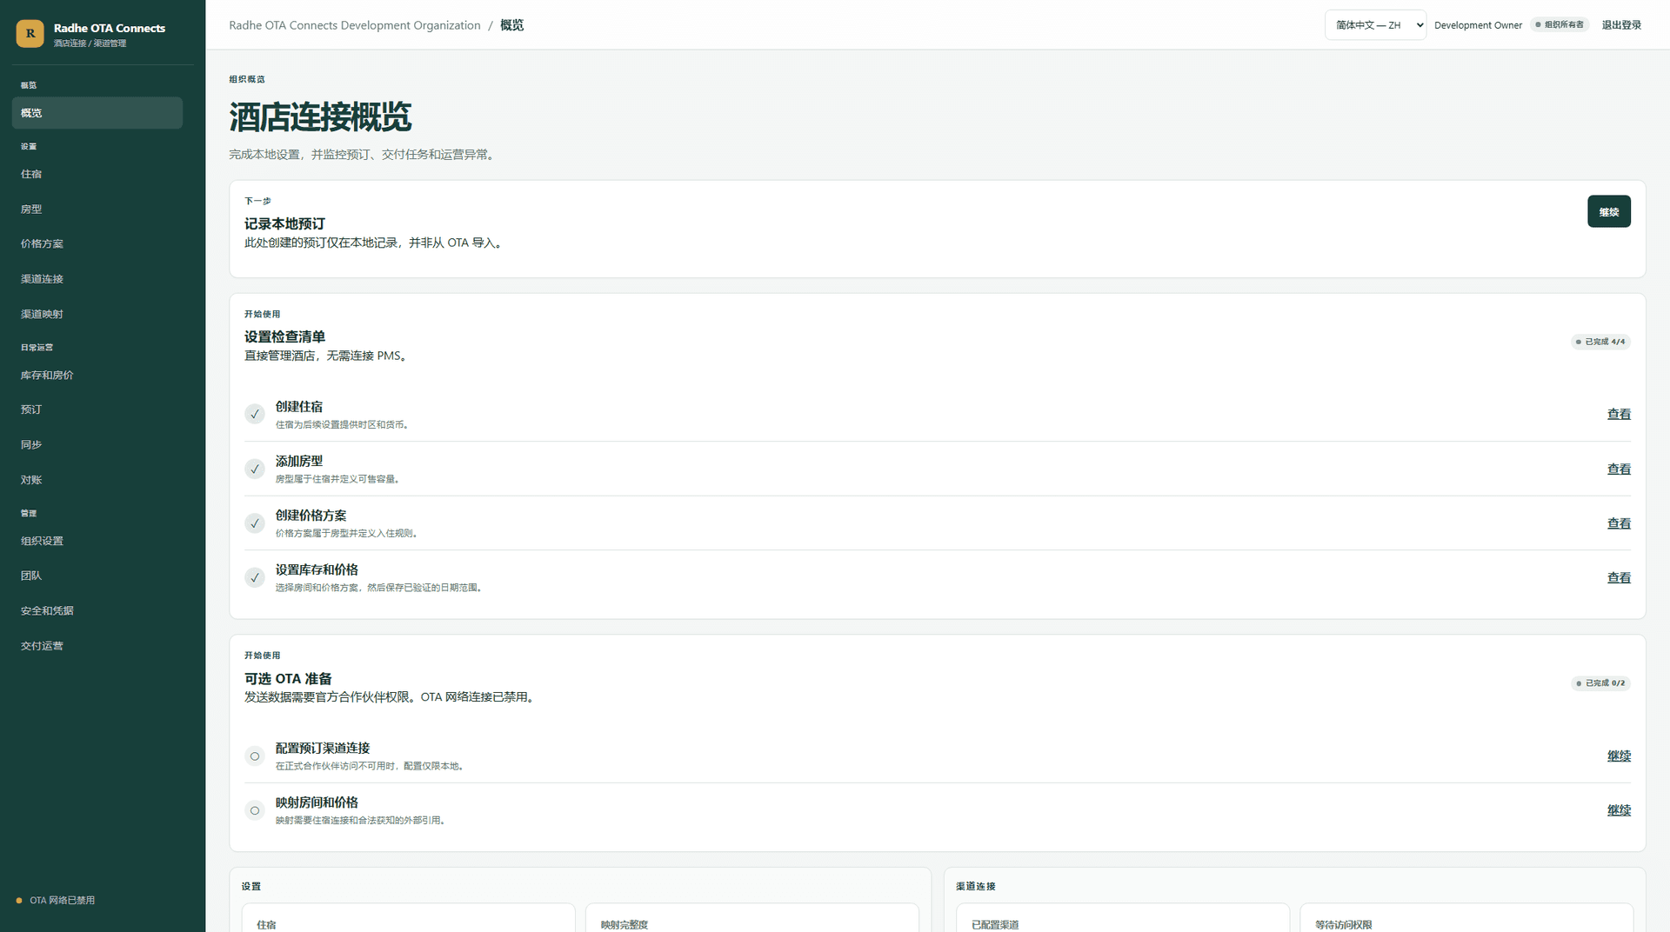Click the 等待访问权限 card

(x=1466, y=918)
